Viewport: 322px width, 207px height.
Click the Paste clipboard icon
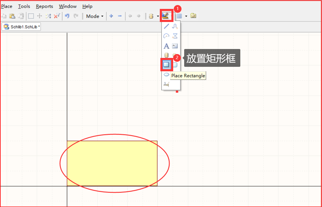click(13, 16)
